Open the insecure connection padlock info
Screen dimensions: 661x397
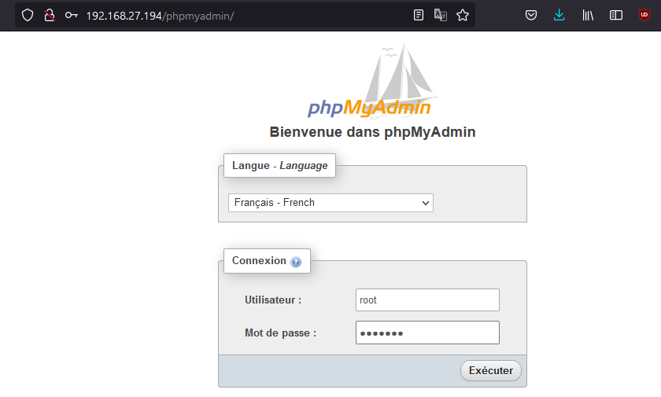point(50,16)
